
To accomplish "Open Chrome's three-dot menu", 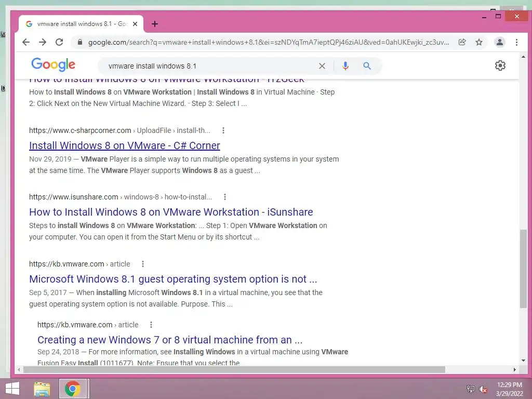I will 516,42.
